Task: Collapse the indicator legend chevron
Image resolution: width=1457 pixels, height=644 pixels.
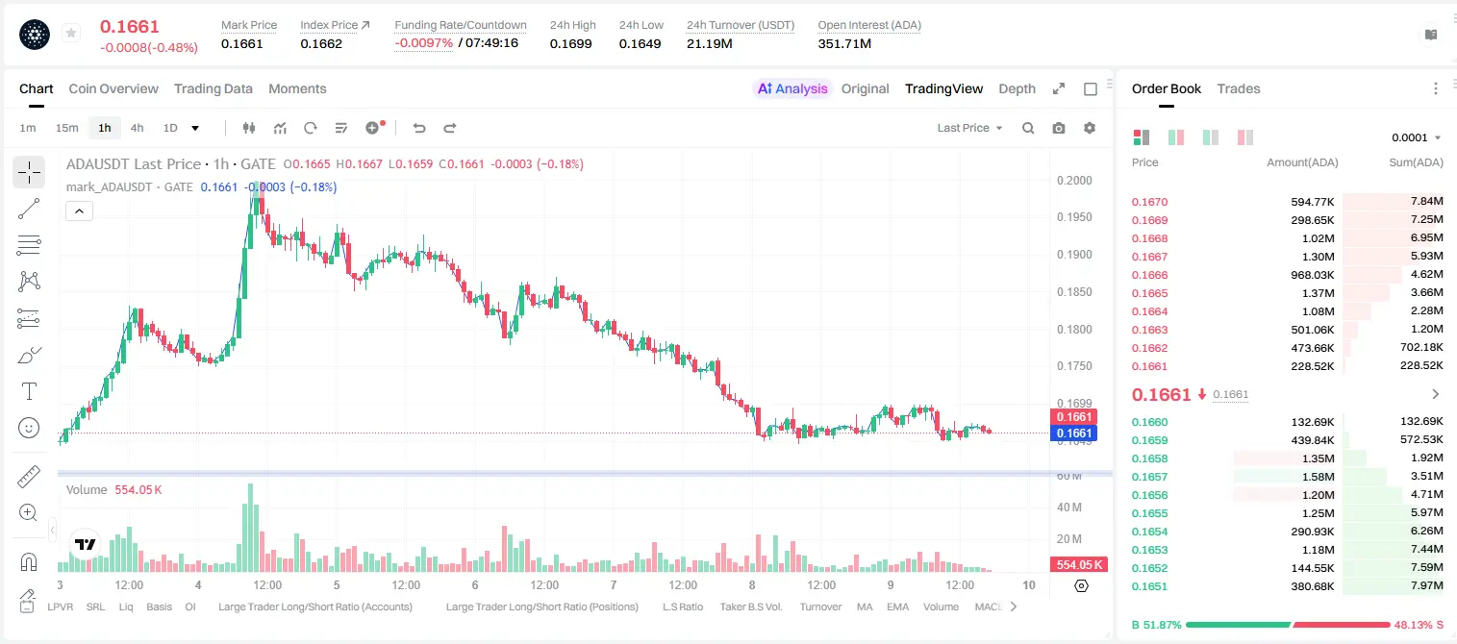Action: coord(79,211)
